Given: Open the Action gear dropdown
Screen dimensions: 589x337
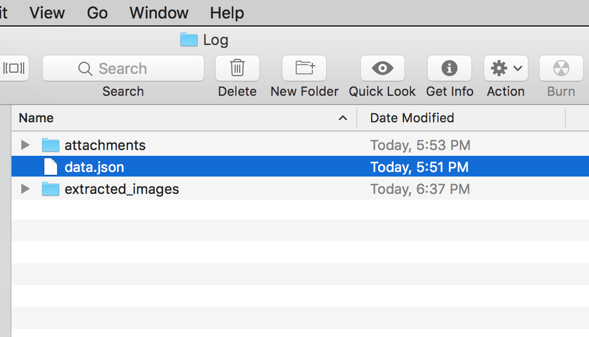Looking at the screenshot, I should (505, 68).
